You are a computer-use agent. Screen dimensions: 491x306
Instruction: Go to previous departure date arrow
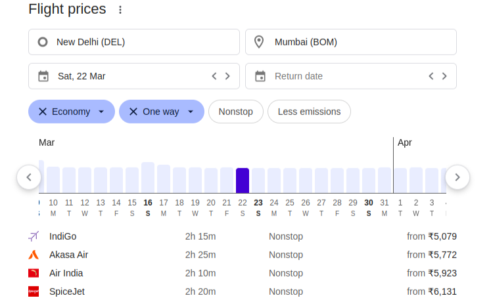tap(214, 76)
